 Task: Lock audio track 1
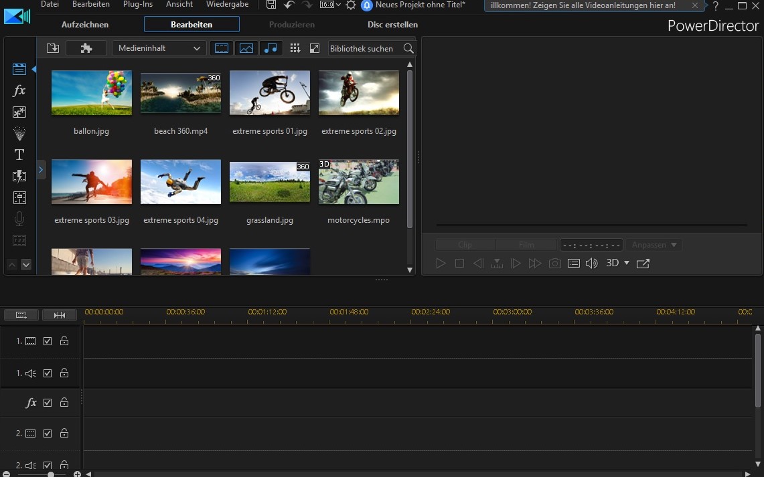(x=64, y=373)
